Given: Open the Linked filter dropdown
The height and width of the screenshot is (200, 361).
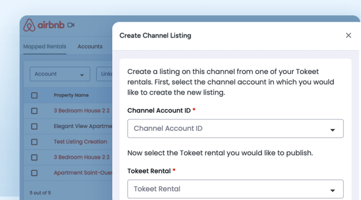Looking at the screenshot, I should pos(104,74).
